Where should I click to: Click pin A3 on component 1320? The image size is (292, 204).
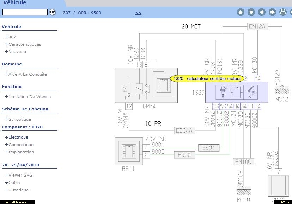(223, 106)
